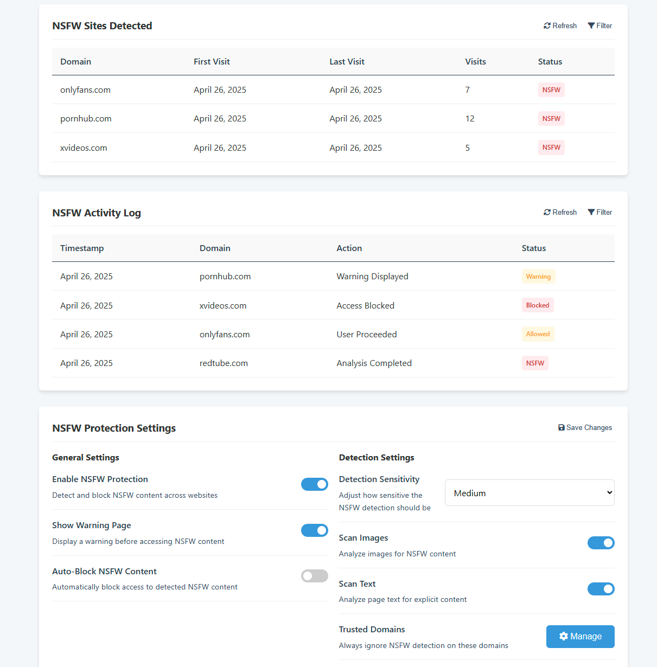Viewport: 657px width, 667px height.
Task: Toggle Show Warning Page switch
Action: (x=315, y=530)
